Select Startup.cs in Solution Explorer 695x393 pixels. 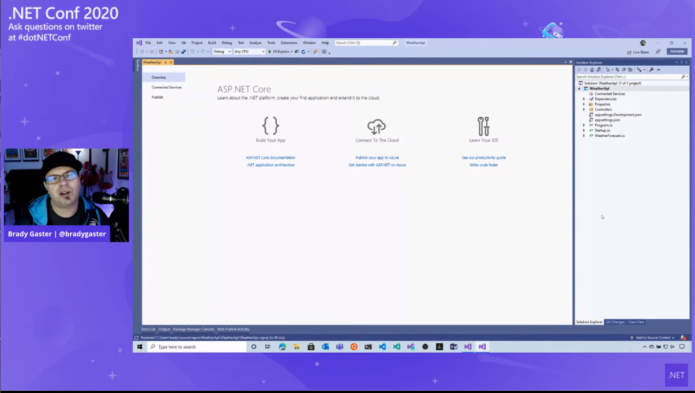coord(602,130)
